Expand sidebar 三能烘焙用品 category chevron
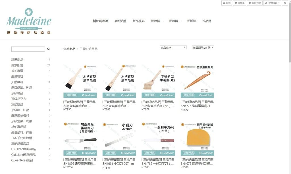Screen dimensions: 291x174 [x=49, y=143]
